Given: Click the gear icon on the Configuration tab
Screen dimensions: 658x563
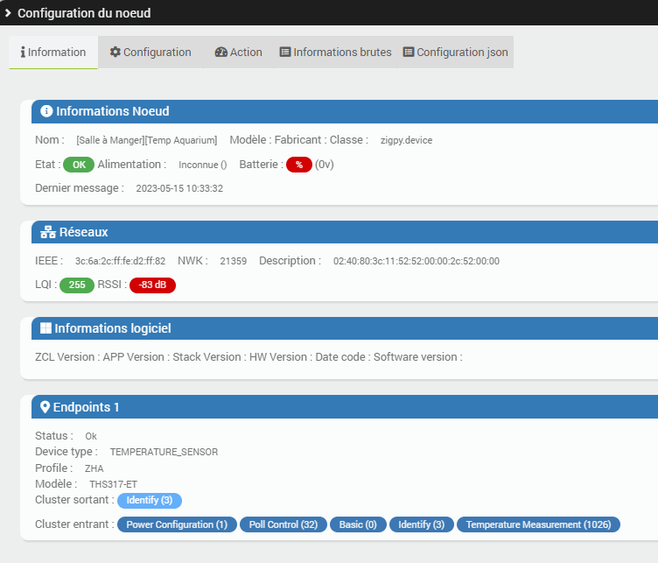Looking at the screenshot, I should 115,53.
